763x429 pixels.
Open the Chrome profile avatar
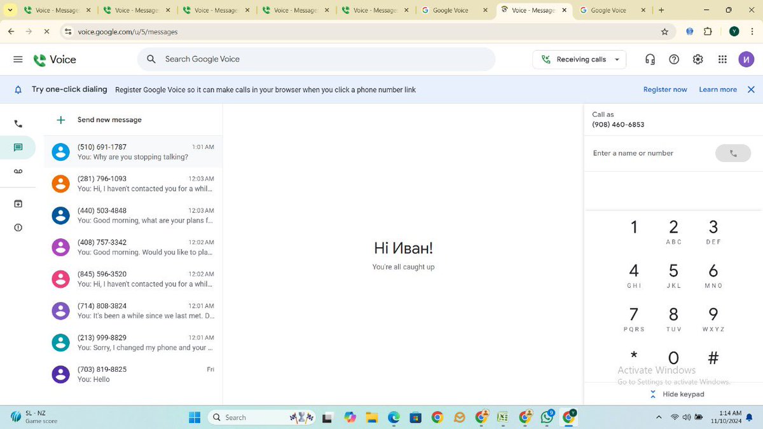pos(734,31)
